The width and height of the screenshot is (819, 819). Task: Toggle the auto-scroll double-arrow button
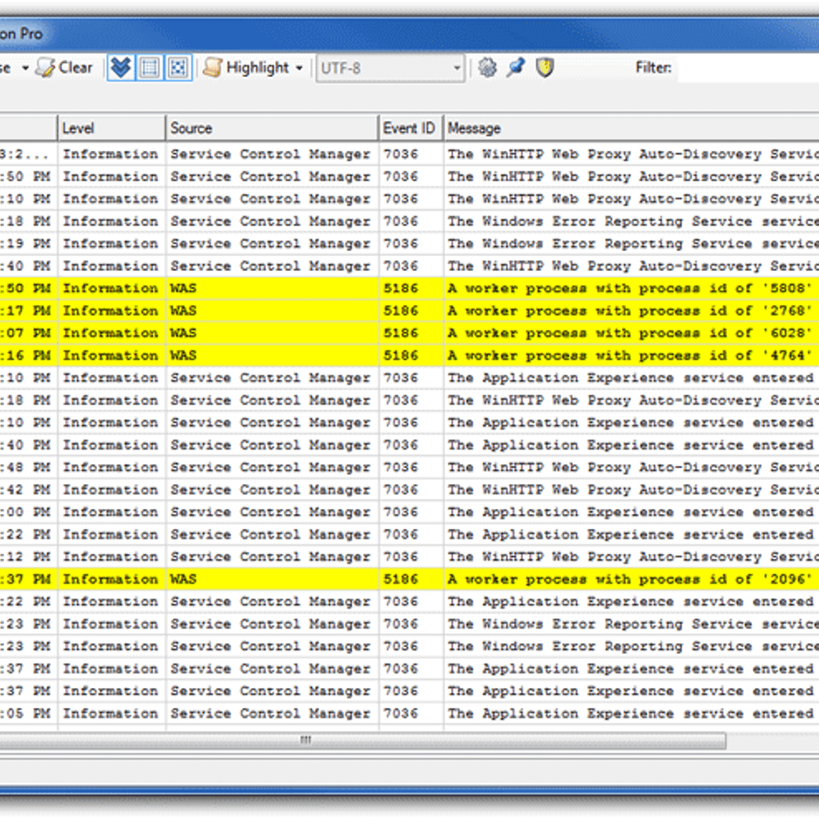click(121, 68)
